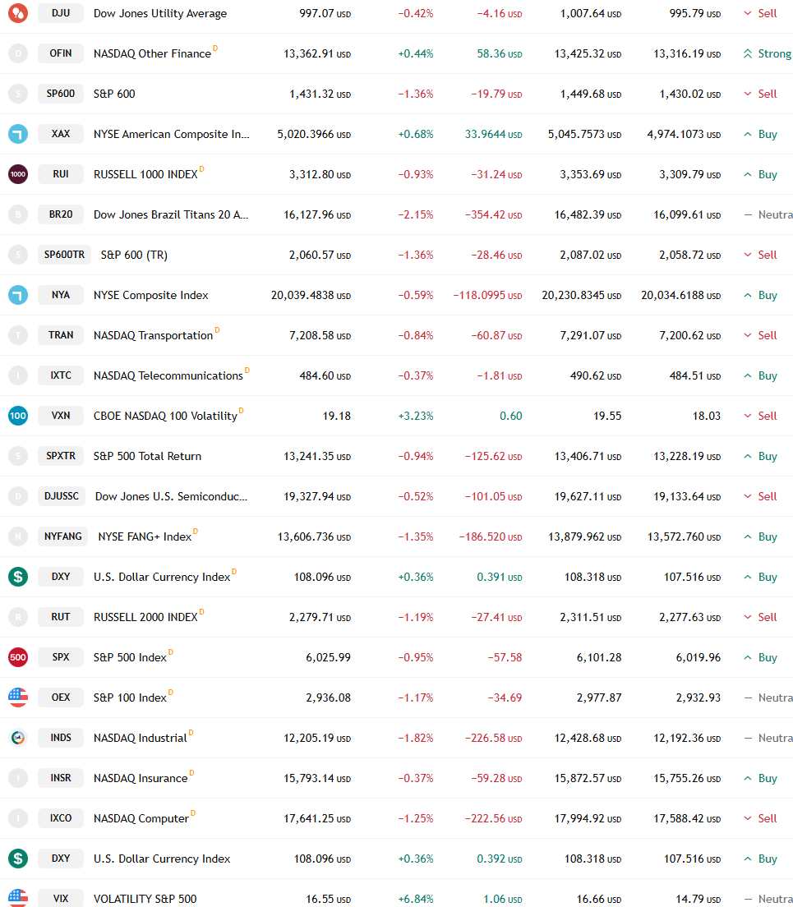Click the Dow Jones Utility Average logo icon
The height and width of the screenshot is (907, 793).
click(18, 12)
